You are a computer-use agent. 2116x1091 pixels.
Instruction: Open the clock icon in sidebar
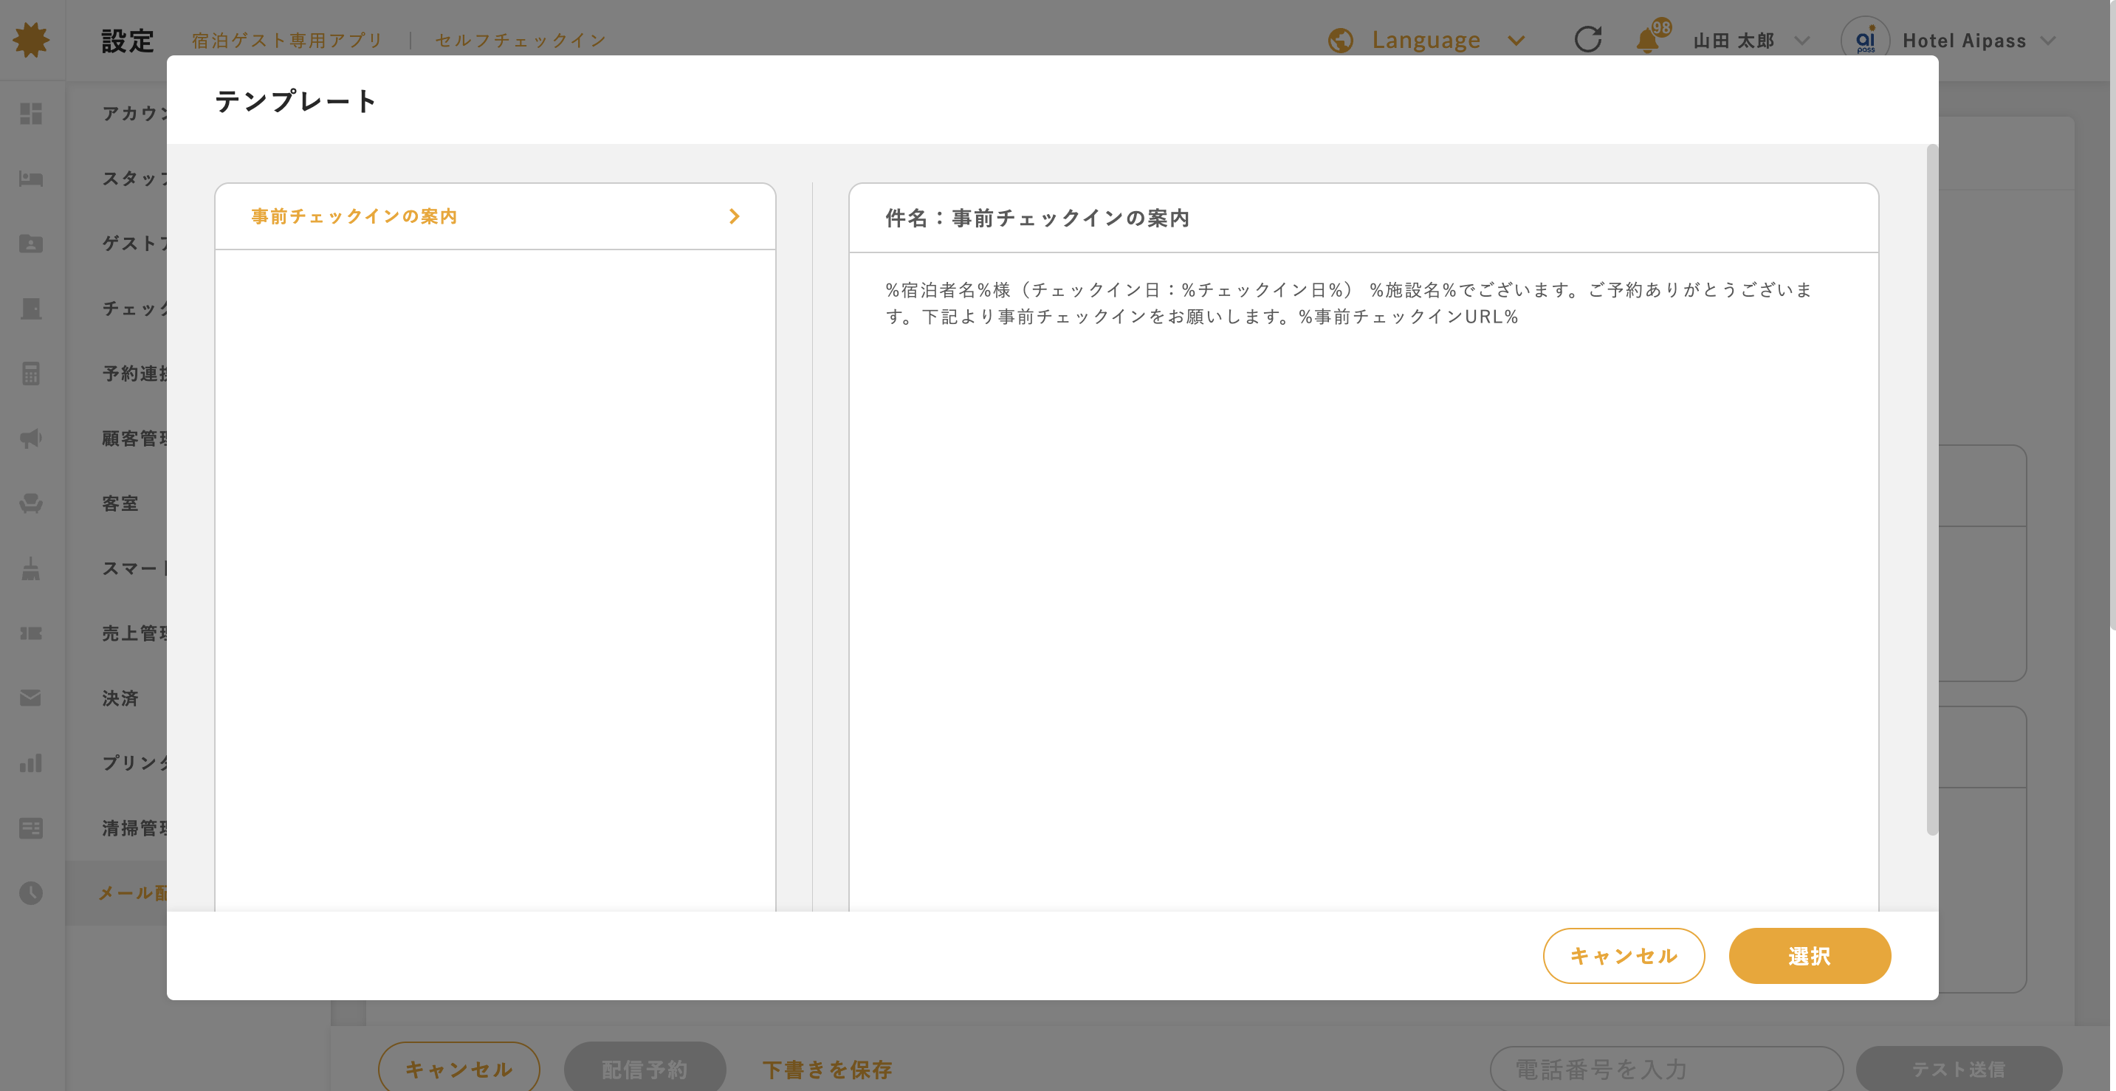pyautogui.click(x=31, y=892)
